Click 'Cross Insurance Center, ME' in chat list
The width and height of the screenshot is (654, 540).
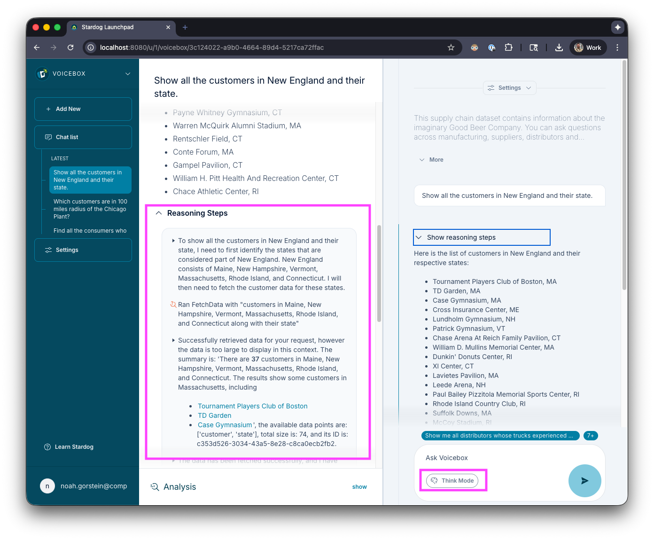(476, 310)
